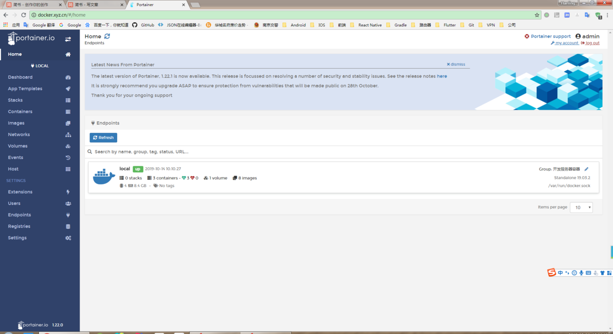Image resolution: width=613 pixels, height=334 pixels.
Task: Edit local endpoint using the pencil icon
Action: (586, 169)
